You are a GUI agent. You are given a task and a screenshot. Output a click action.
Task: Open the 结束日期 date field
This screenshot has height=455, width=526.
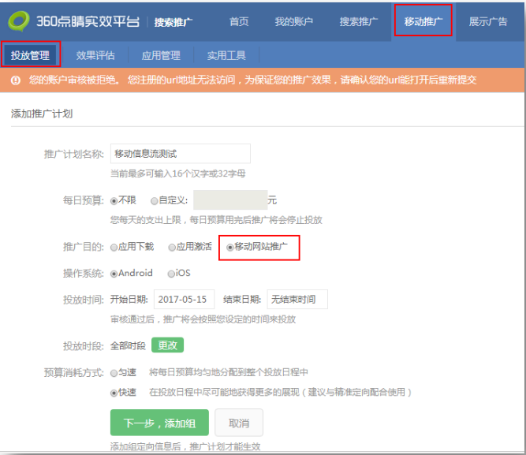click(x=297, y=300)
